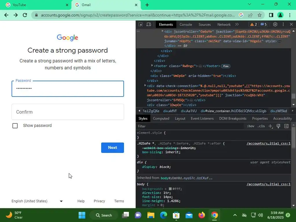Open the Computed styles tab
This screenshot has width=296, height=222.
pyautogui.click(x=161, y=119)
